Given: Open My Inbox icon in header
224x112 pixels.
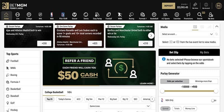Looking at the screenshot, I should (x=195, y=5).
